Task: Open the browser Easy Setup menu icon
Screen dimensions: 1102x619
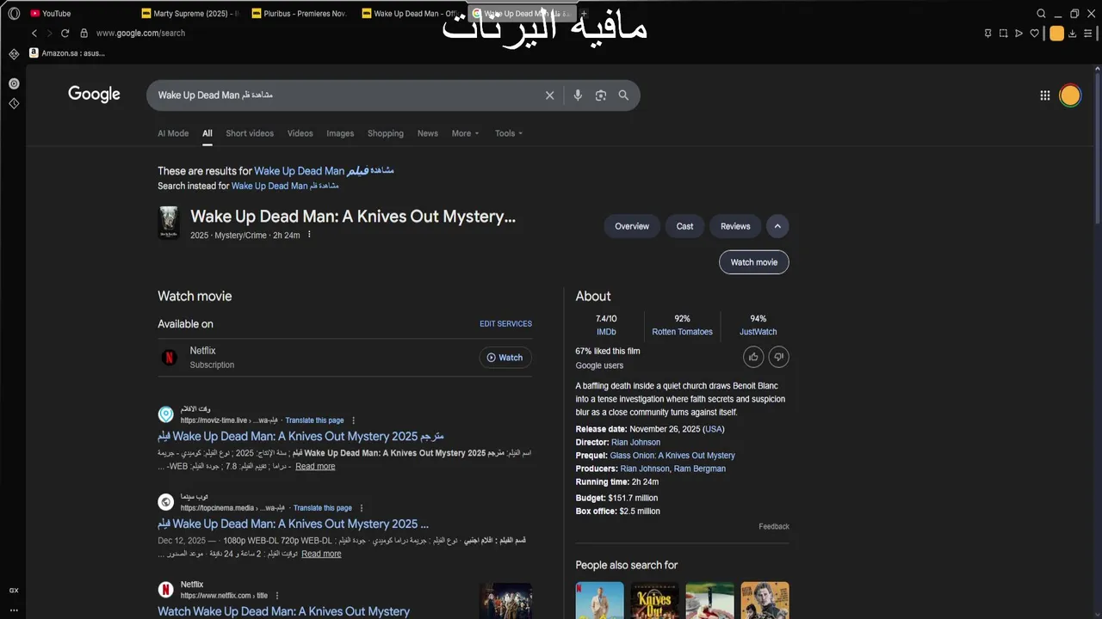Action: (1088, 34)
